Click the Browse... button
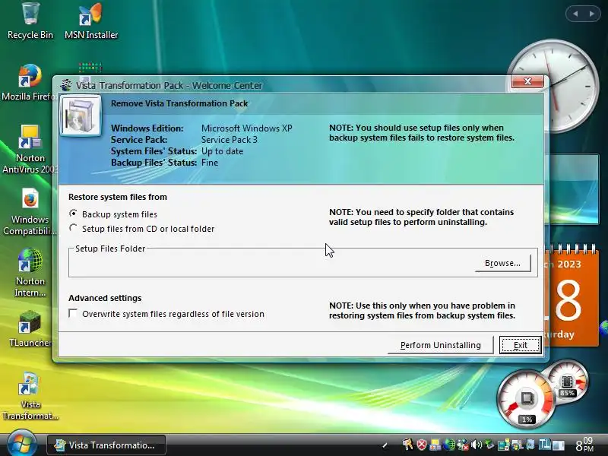The height and width of the screenshot is (456, 608). (x=502, y=263)
